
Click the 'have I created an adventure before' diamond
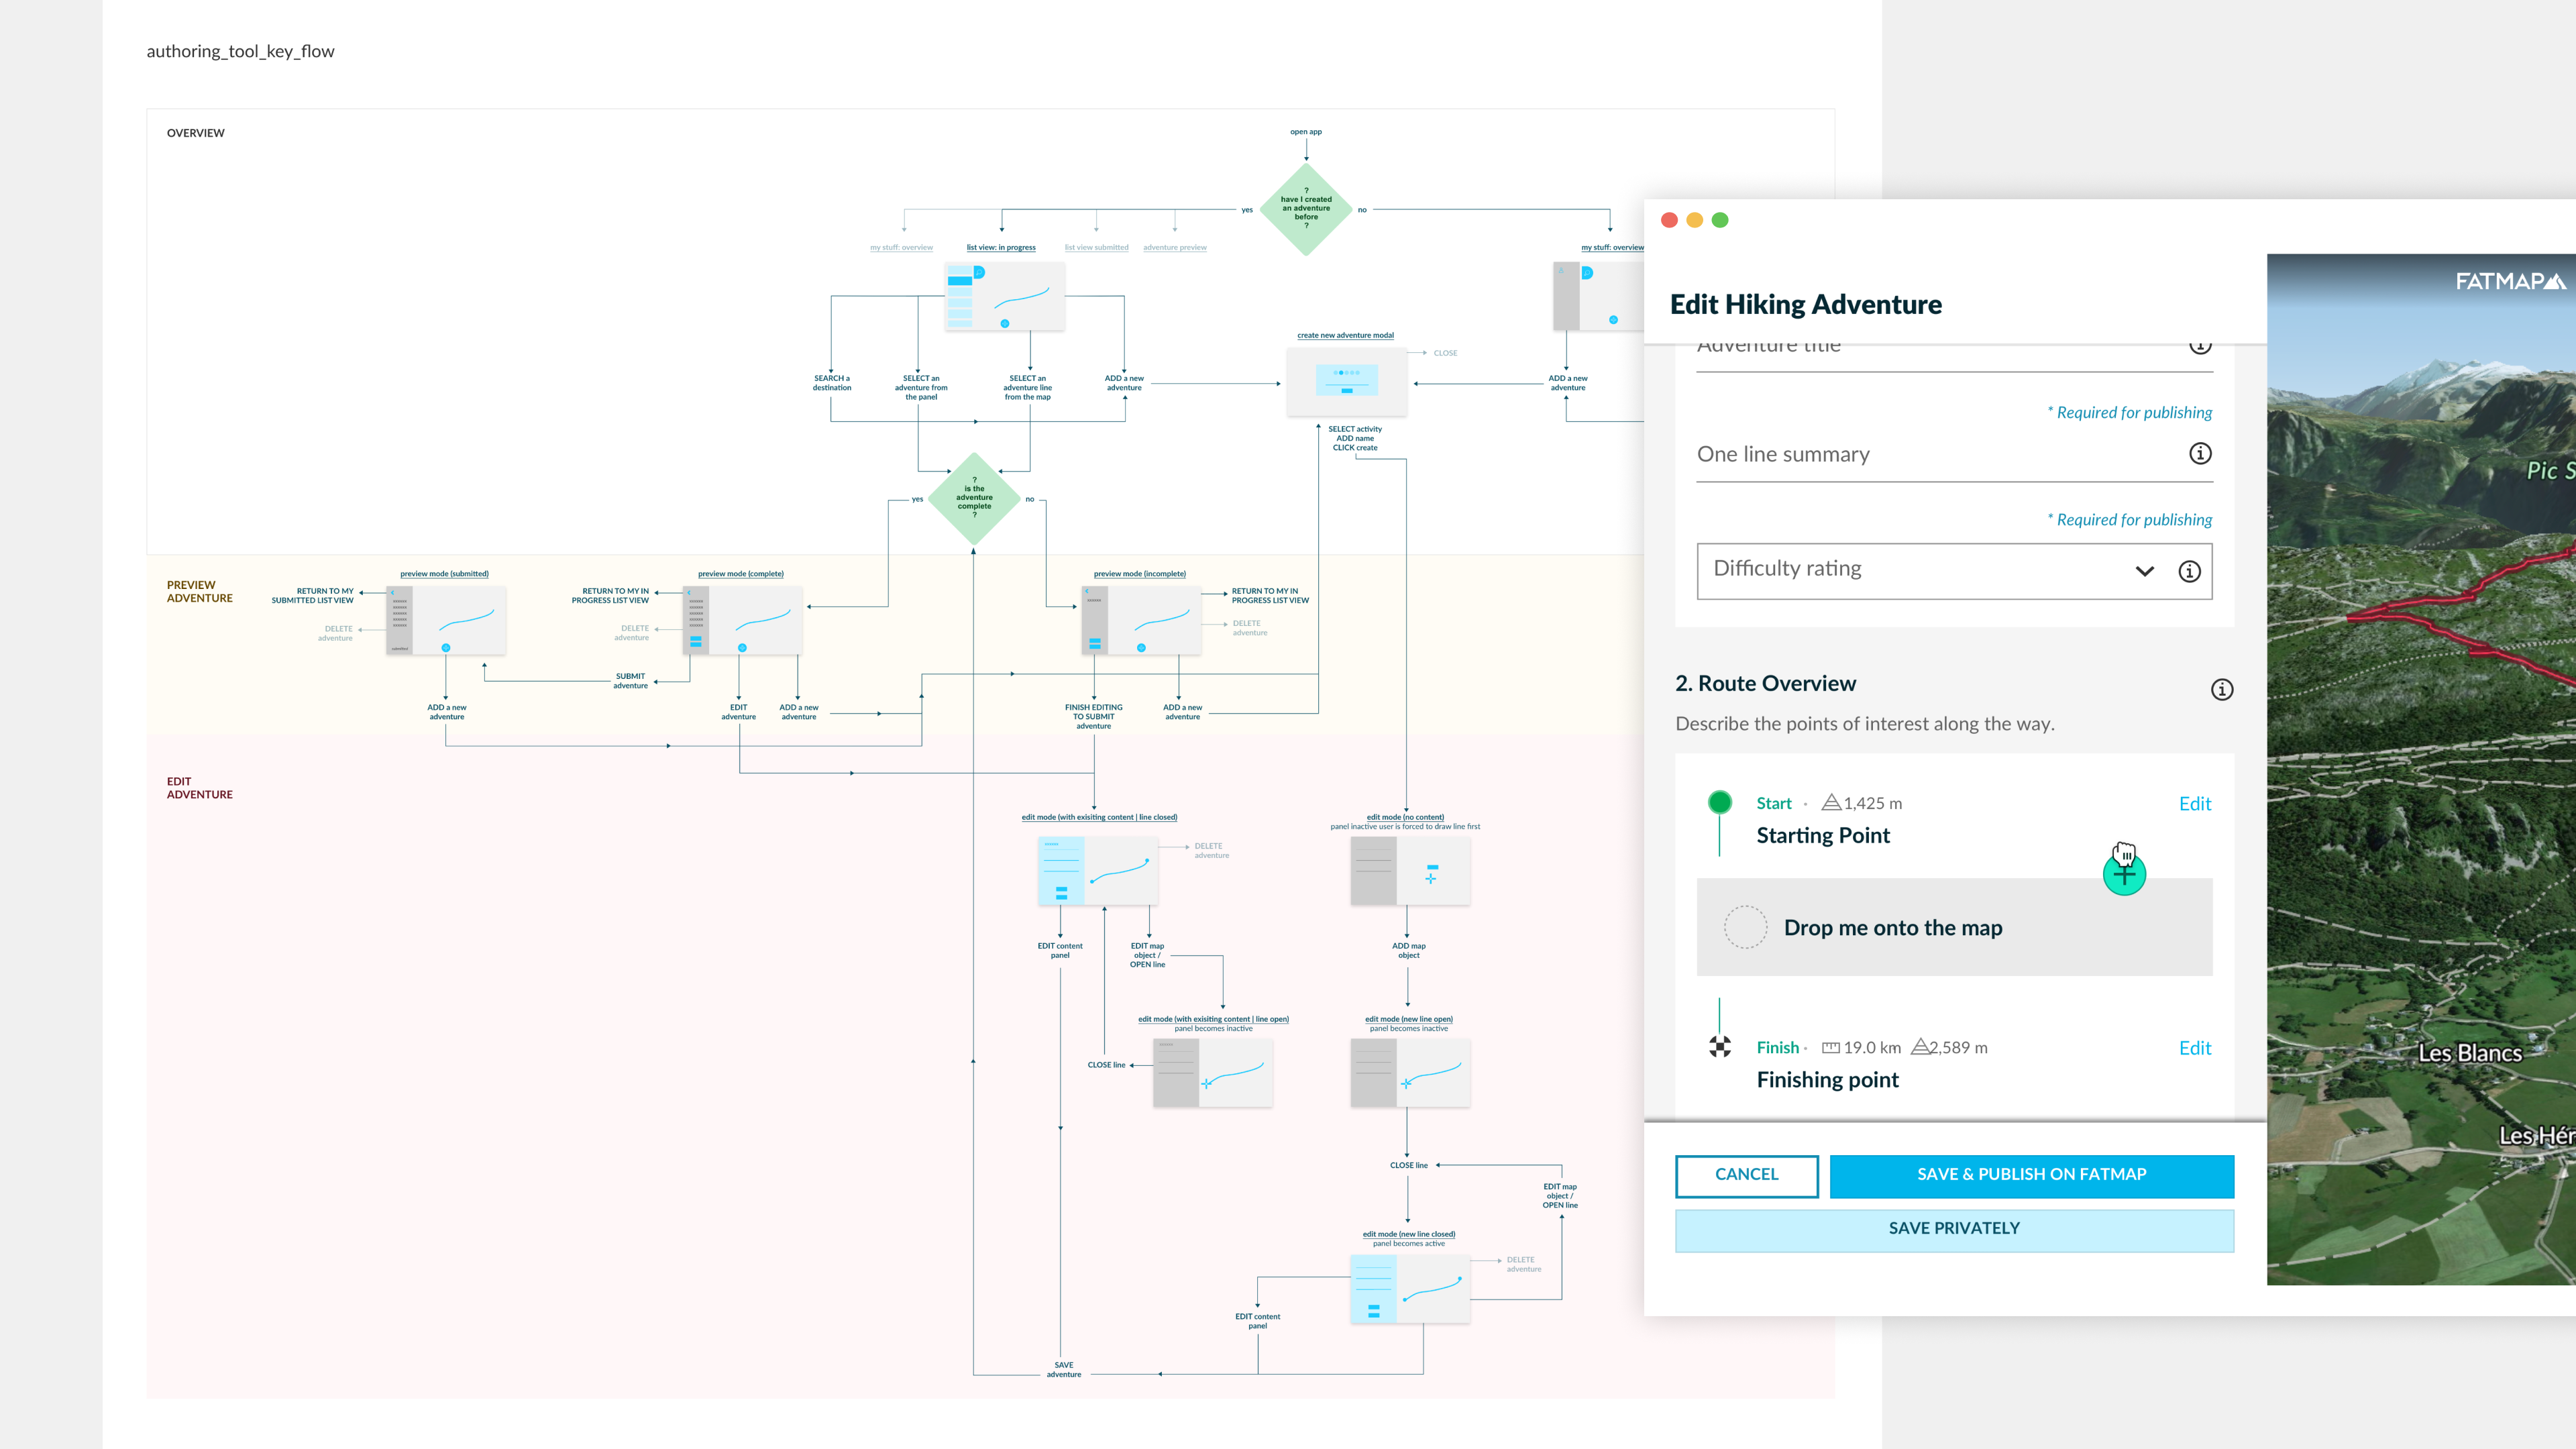[1306, 209]
